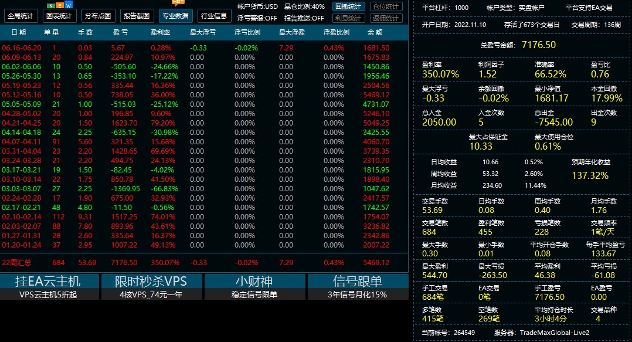Click the 最大盈利 544.70 value
The width and height of the screenshot is (632, 342).
pyautogui.click(x=434, y=276)
